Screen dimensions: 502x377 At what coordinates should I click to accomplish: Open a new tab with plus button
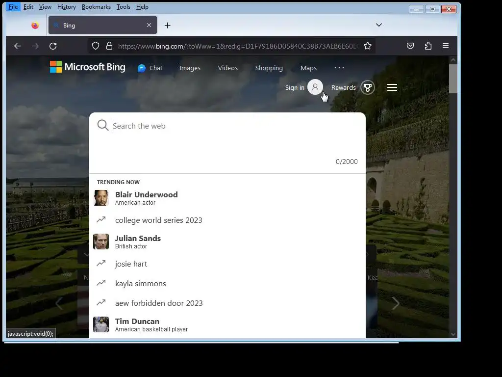click(x=168, y=26)
